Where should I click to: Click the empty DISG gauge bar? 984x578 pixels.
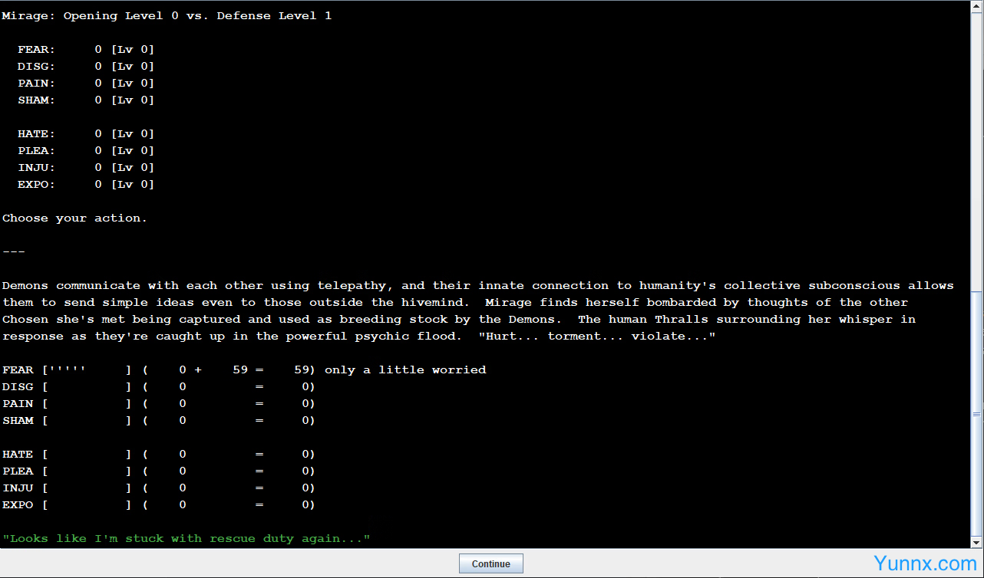[x=86, y=387]
